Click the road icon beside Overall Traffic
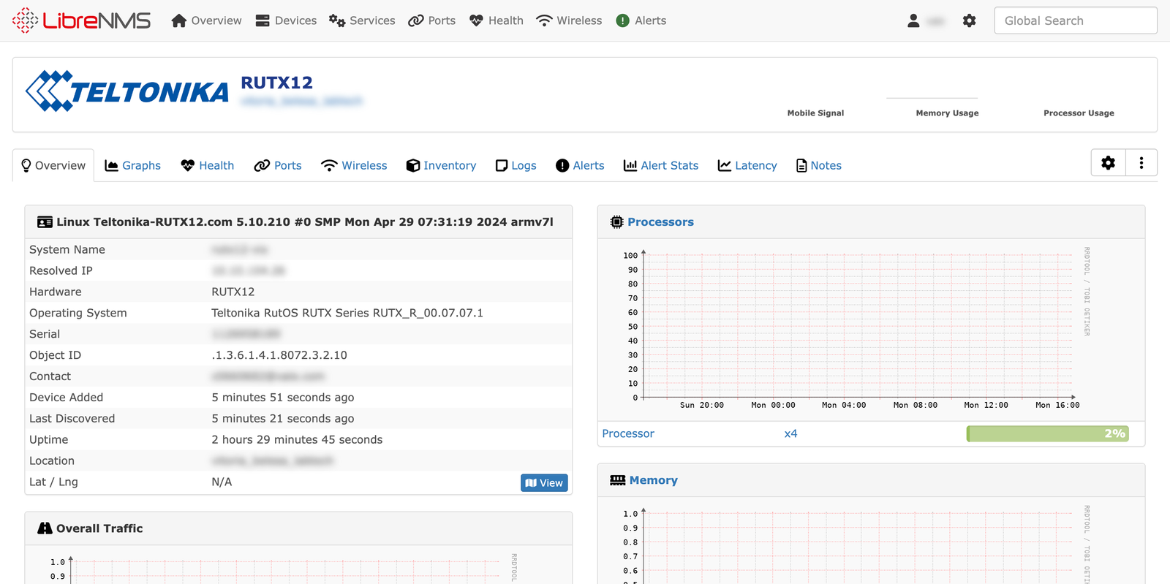 (45, 528)
